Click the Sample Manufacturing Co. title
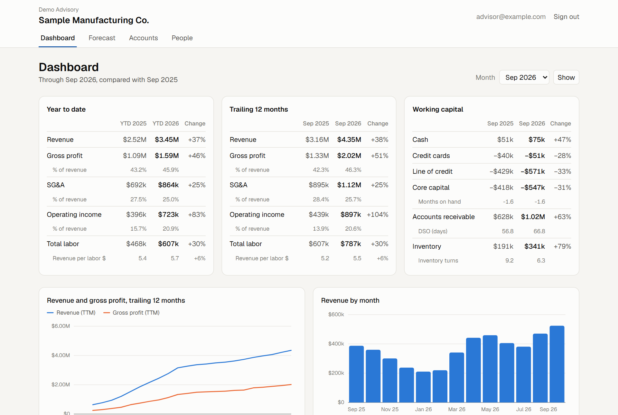This screenshot has height=415, width=618. click(x=94, y=20)
